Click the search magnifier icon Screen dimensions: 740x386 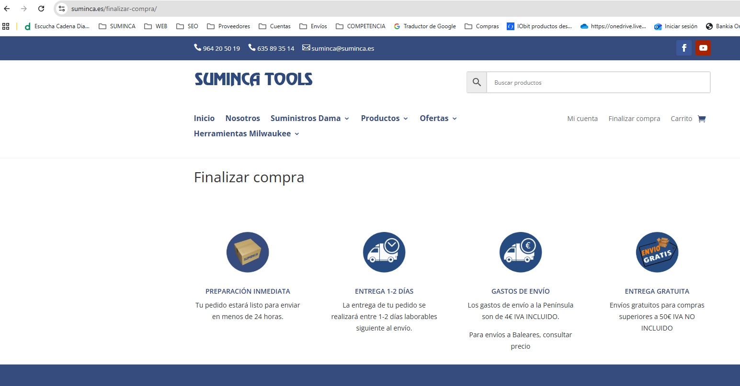coord(477,82)
